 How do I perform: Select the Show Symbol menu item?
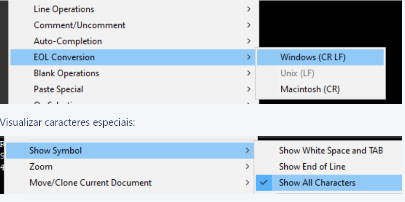click(x=55, y=151)
